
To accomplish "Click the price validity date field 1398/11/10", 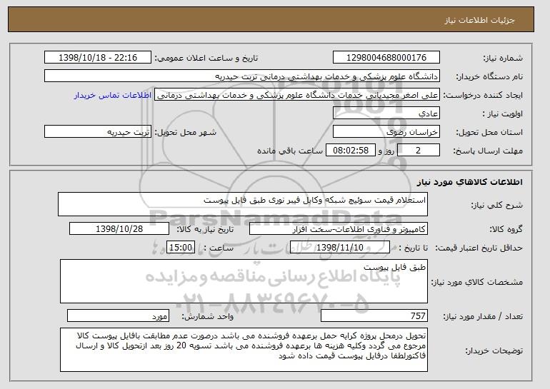I will [x=340, y=248].
